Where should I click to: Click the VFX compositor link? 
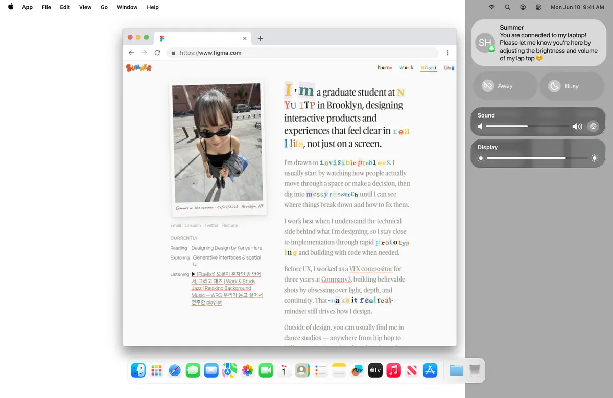point(371,269)
